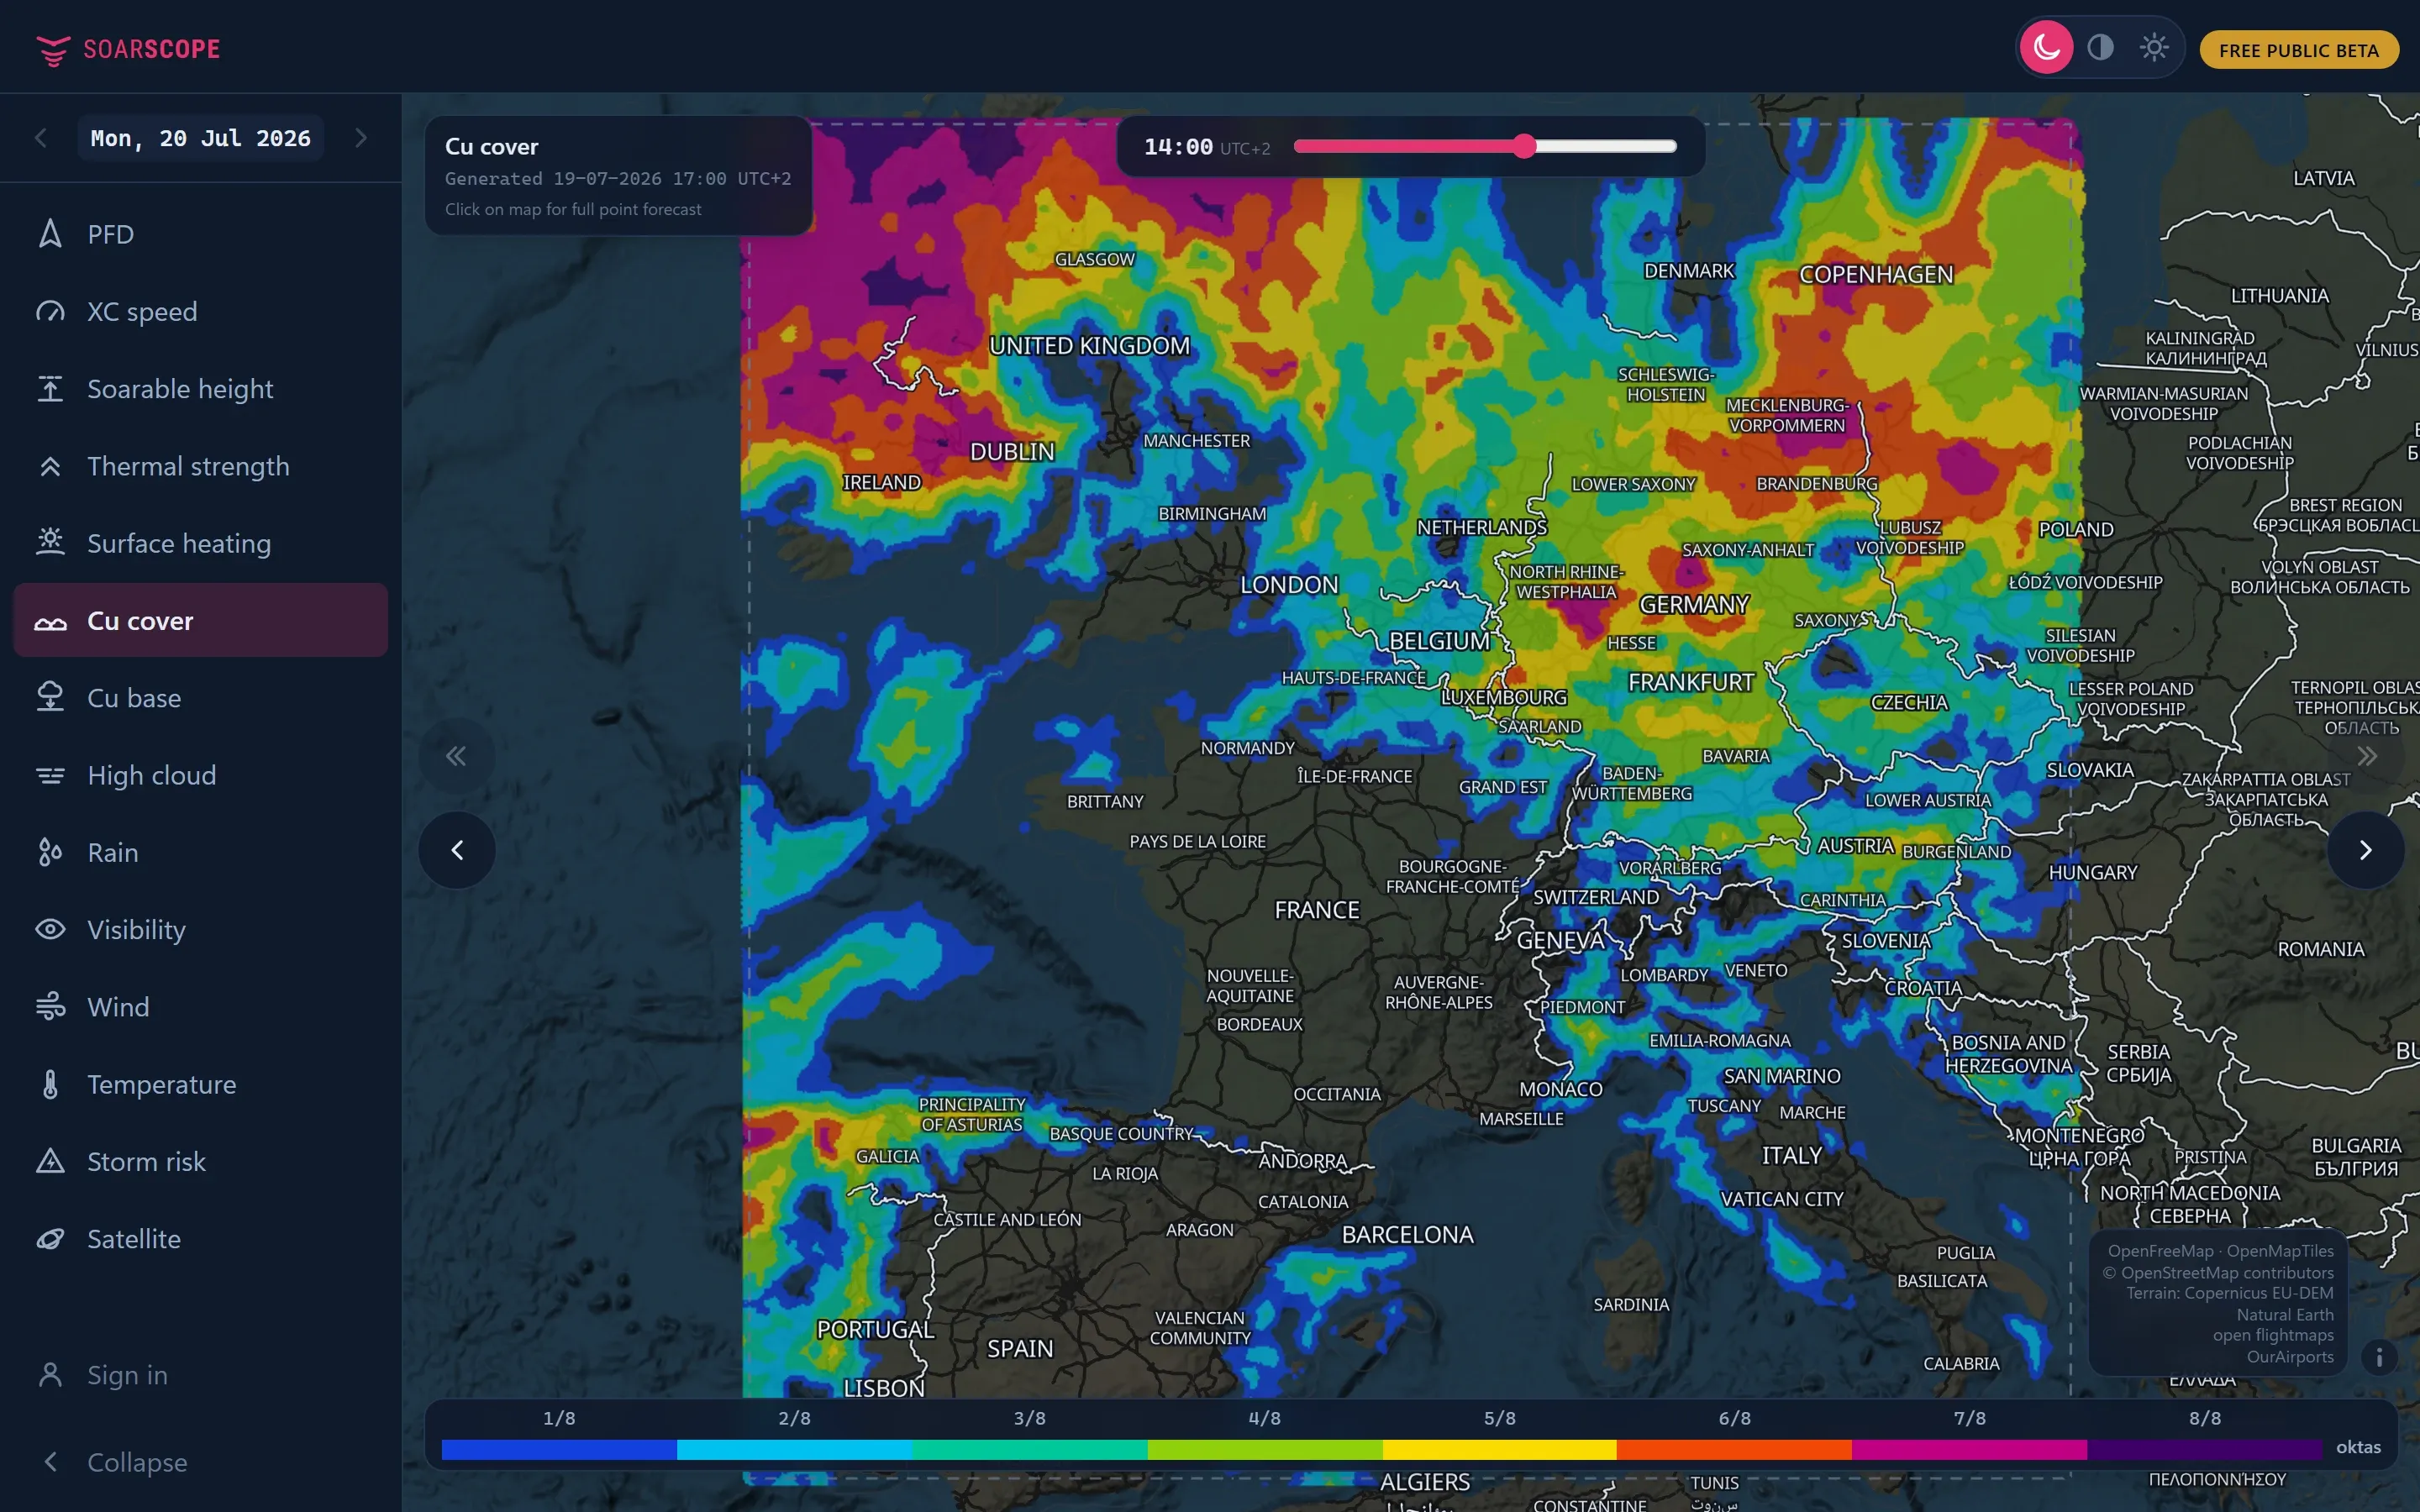This screenshot has width=2420, height=1512.
Task: Open the date picker Mon, 20 Jul 2026
Action: 200,138
